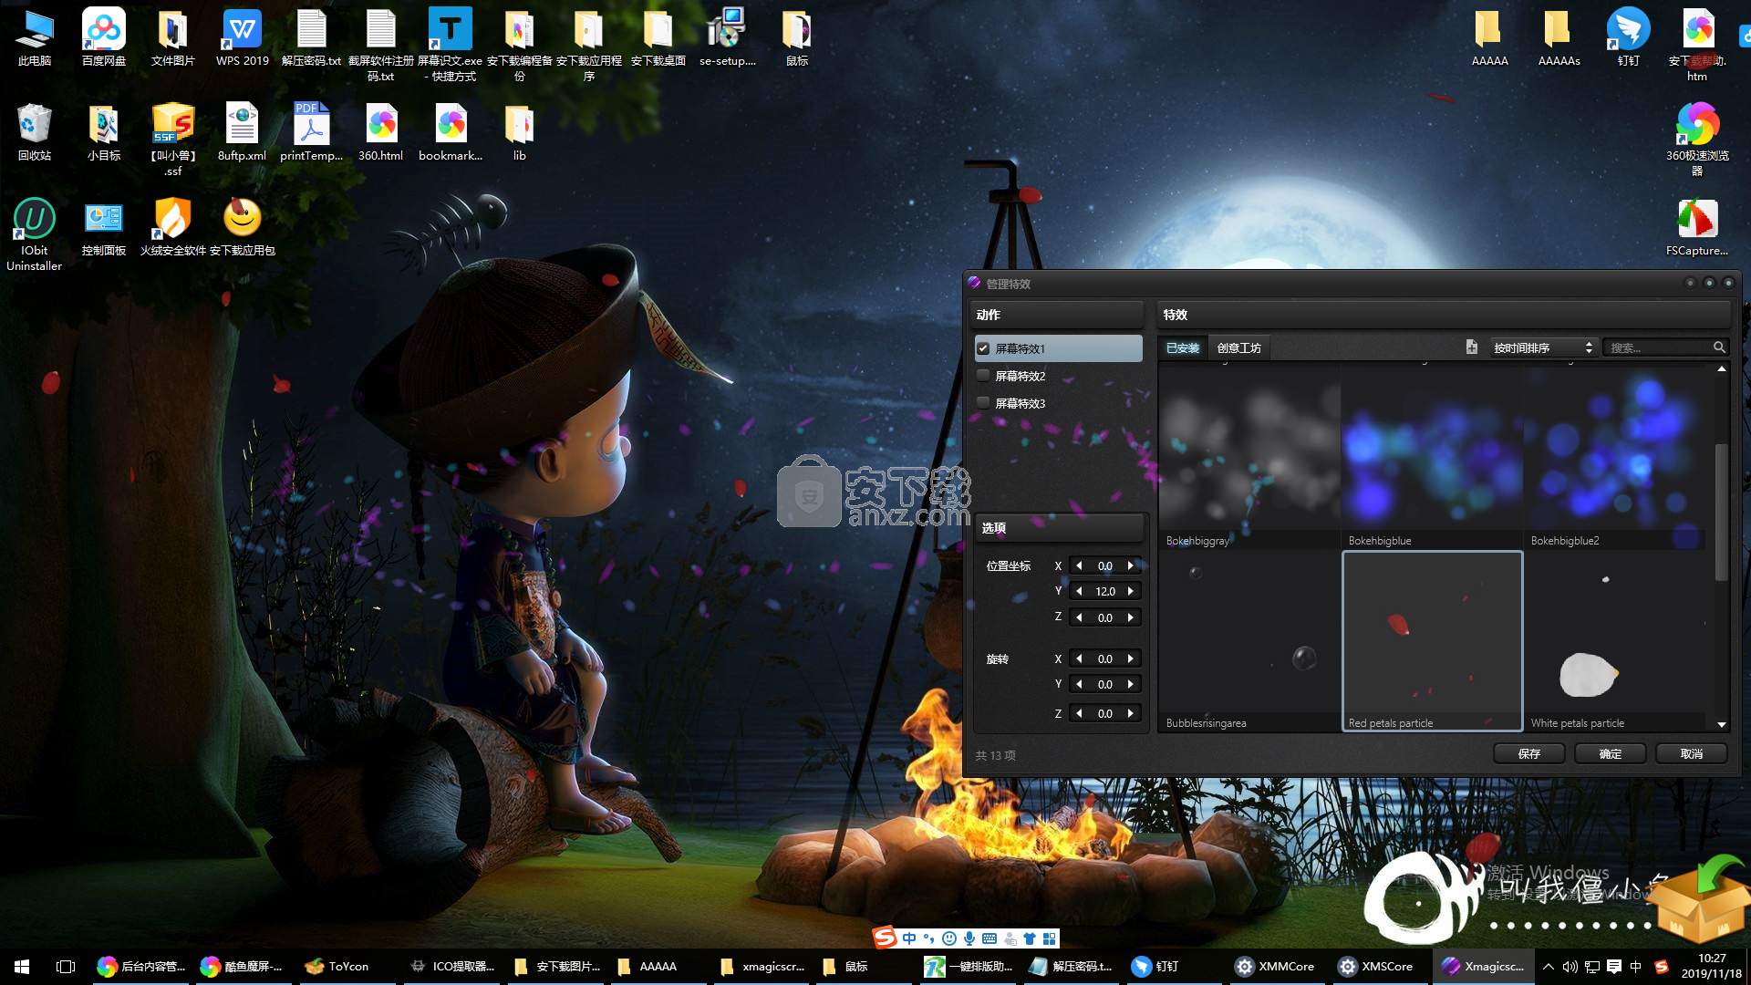Open taskbar clock 10:27

(x=1712, y=966)
